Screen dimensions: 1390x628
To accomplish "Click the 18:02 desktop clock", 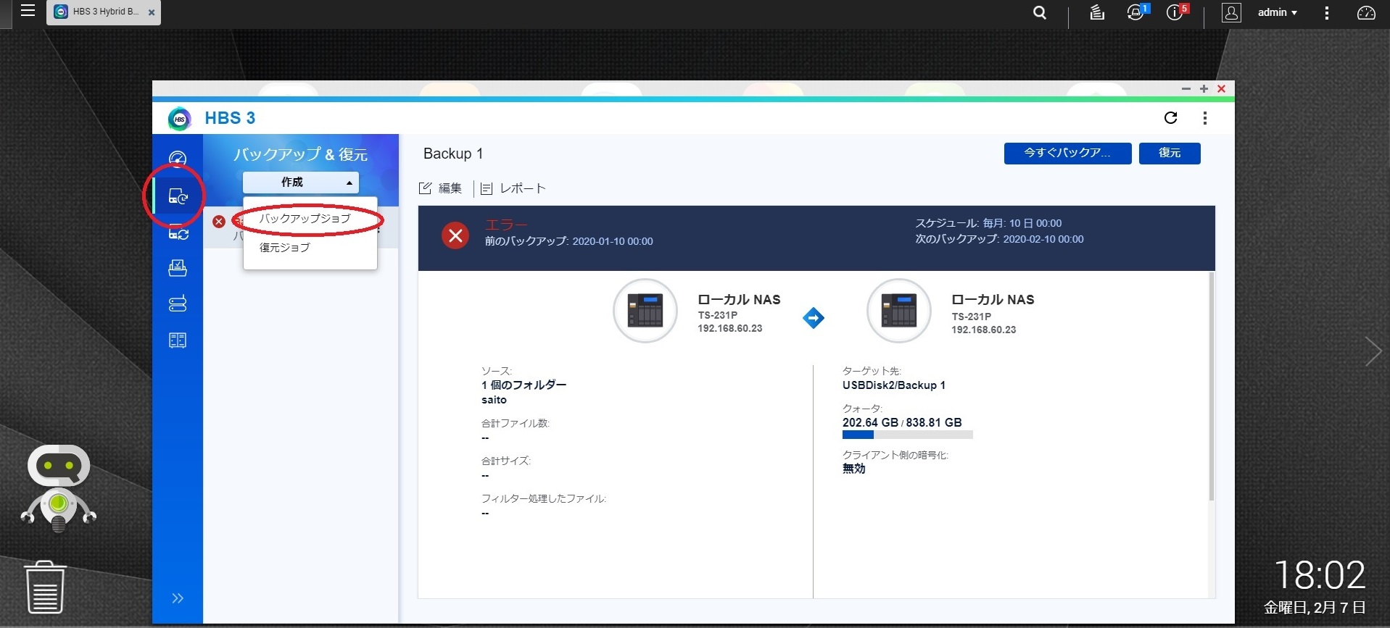I will (1320, 575).
